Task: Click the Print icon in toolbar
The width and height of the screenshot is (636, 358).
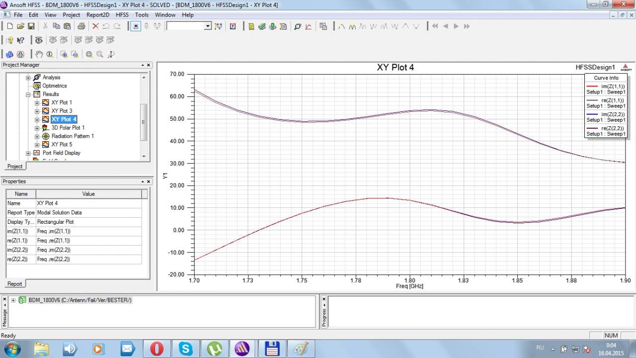Action: [x=81, y=26]
